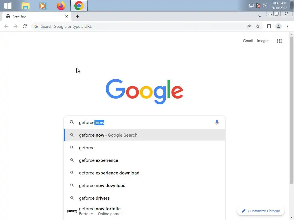294x220 pixels.
Task: Open the Gmail link
Action: click(248, 41)
